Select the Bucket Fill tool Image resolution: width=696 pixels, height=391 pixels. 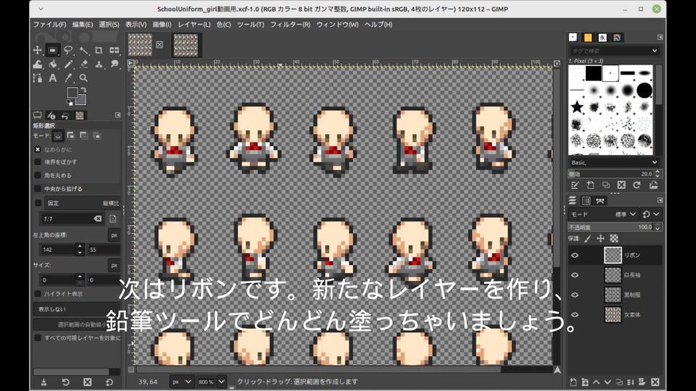point(52,64)
